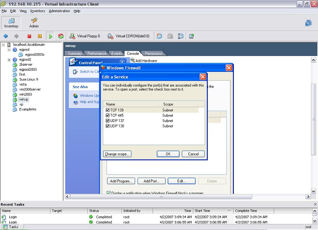Select the egpool2003s virtual machine

35,54
